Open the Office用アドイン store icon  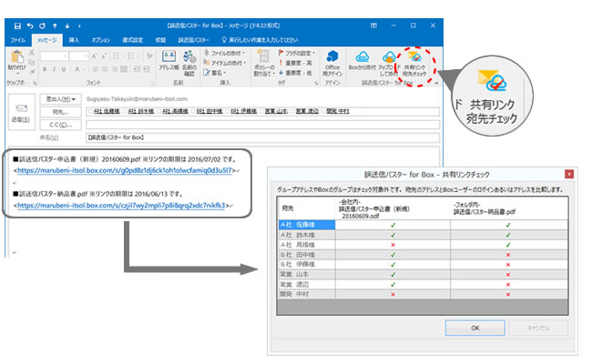click(332, 66)
